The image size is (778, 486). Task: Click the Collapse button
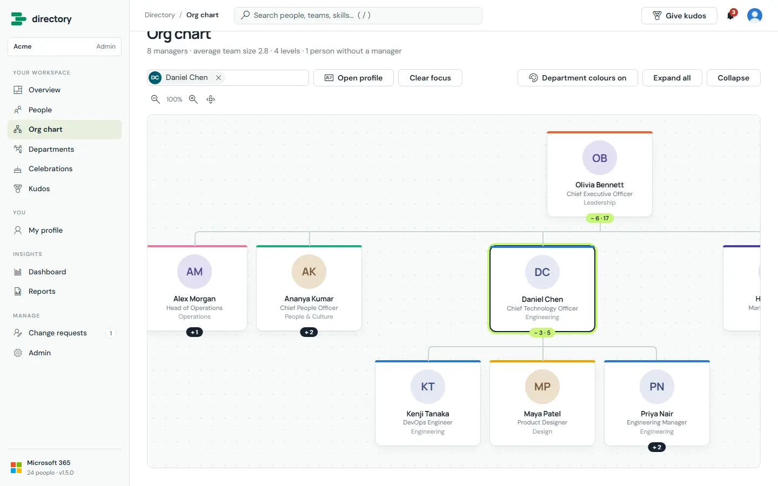click(x=733, y=78)
